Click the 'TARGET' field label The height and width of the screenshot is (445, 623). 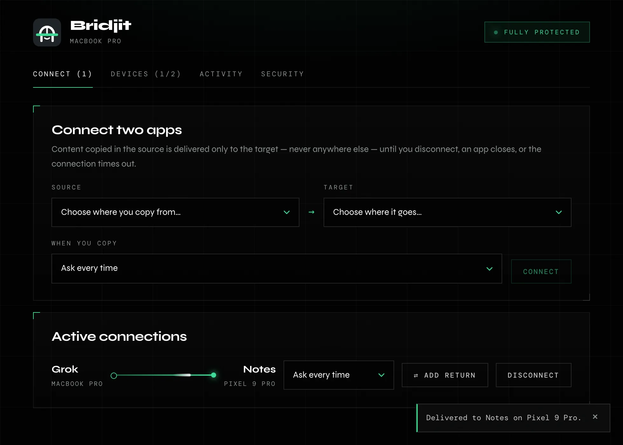click(339, 188)
